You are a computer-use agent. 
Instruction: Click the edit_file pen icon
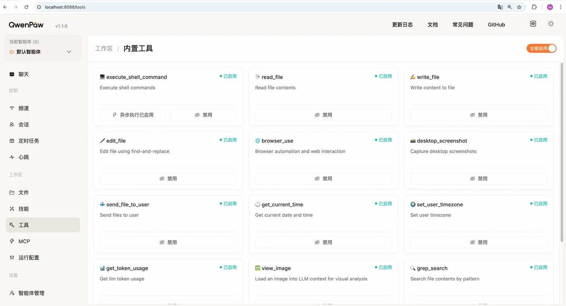click(102, 140)
